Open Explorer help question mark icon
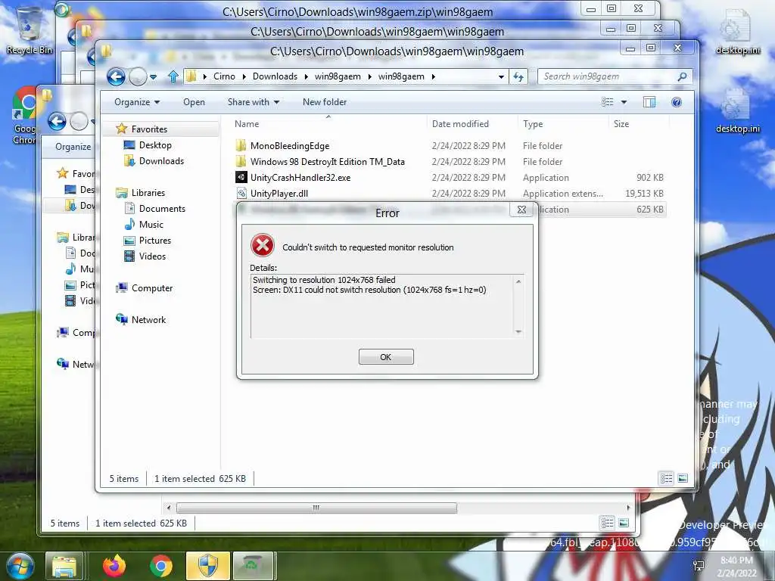Screen dimensions: 775x581 (x=677, y=102)
